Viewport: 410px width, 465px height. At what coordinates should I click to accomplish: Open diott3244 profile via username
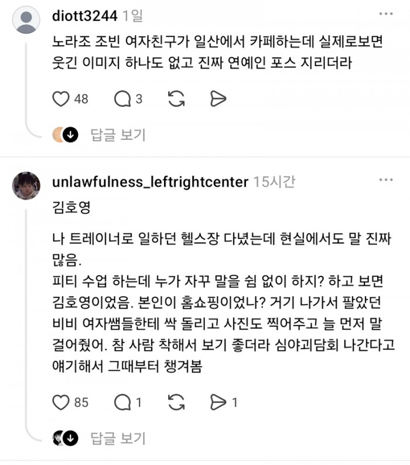[x=85, y=16]
